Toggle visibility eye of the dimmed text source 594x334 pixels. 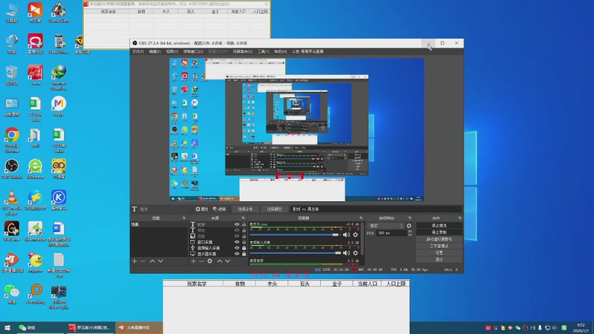[237, 230]
